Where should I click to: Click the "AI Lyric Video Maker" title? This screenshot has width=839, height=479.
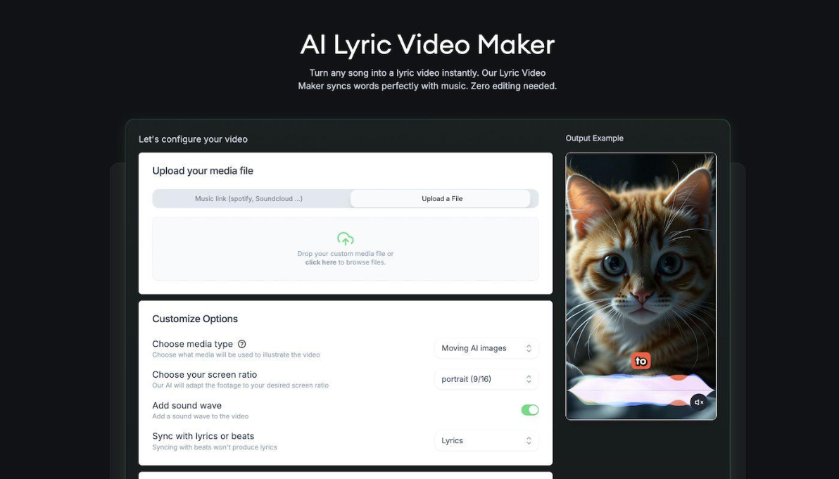(x=427, y=45)
